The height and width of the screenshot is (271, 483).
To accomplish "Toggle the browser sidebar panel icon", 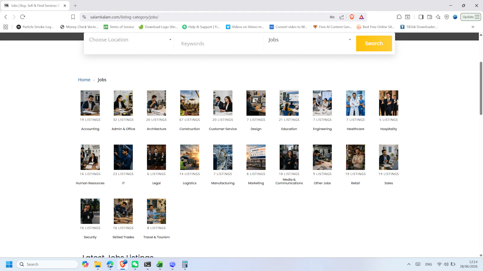I will coord(421,17).
